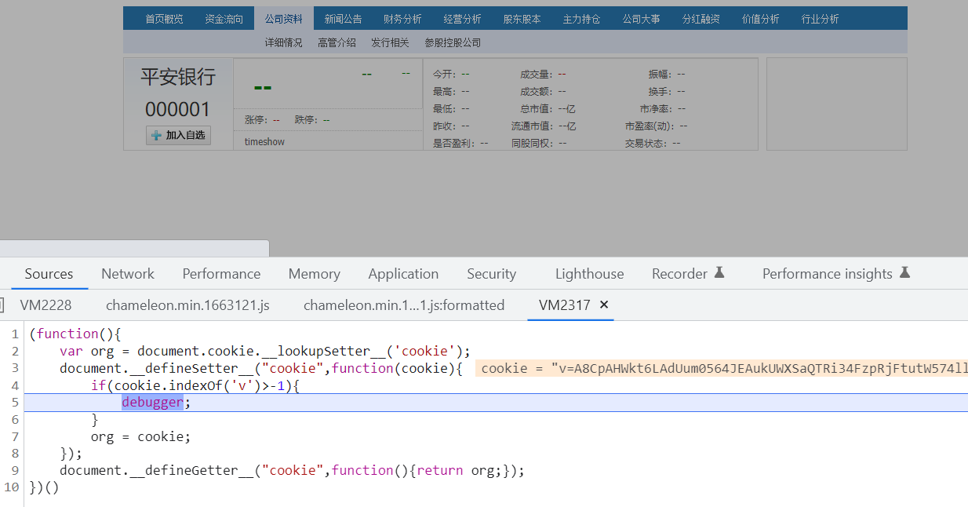Toggle a breakpoint on line number 9

pos(16,470)
